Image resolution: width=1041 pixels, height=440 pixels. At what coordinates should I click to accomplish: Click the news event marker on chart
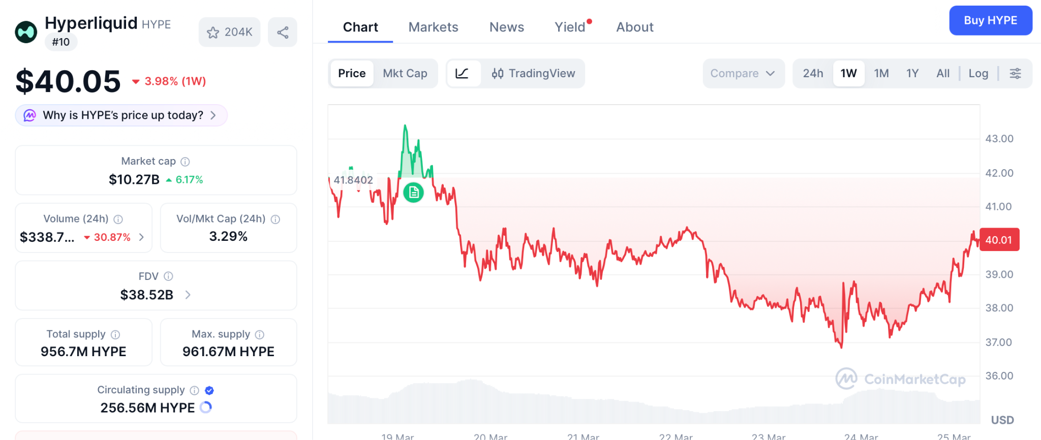[413, 193]
